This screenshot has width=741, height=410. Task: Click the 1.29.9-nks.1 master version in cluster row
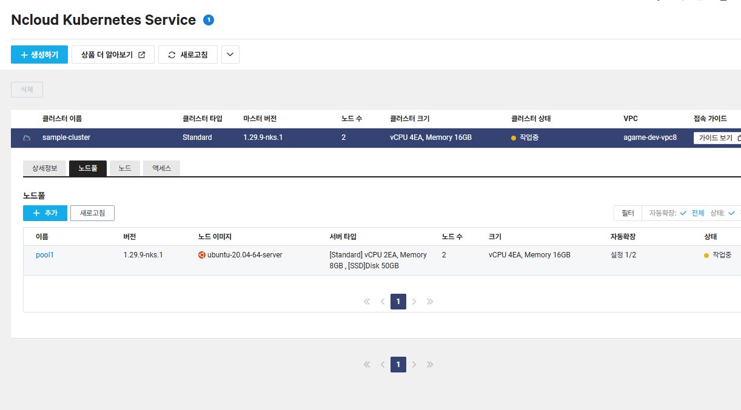click(263, 137)
